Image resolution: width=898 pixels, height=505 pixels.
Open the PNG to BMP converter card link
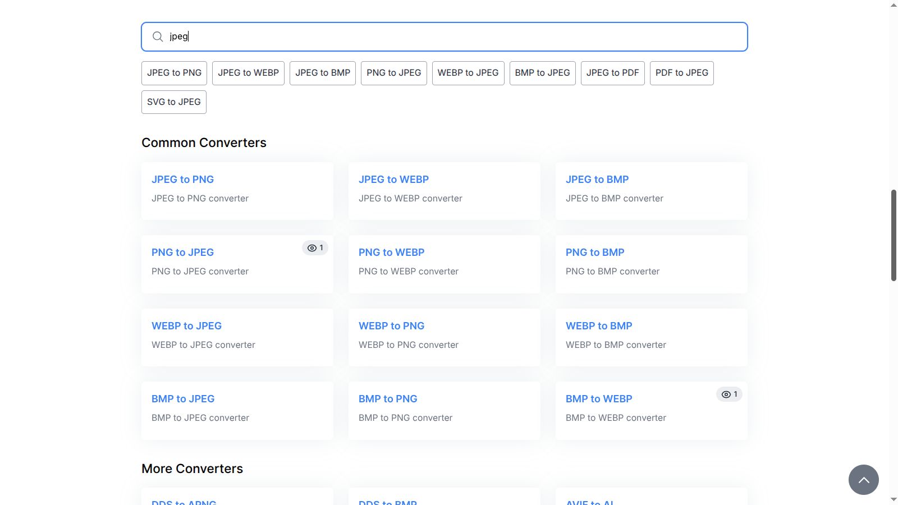click(x=595, y=252)
